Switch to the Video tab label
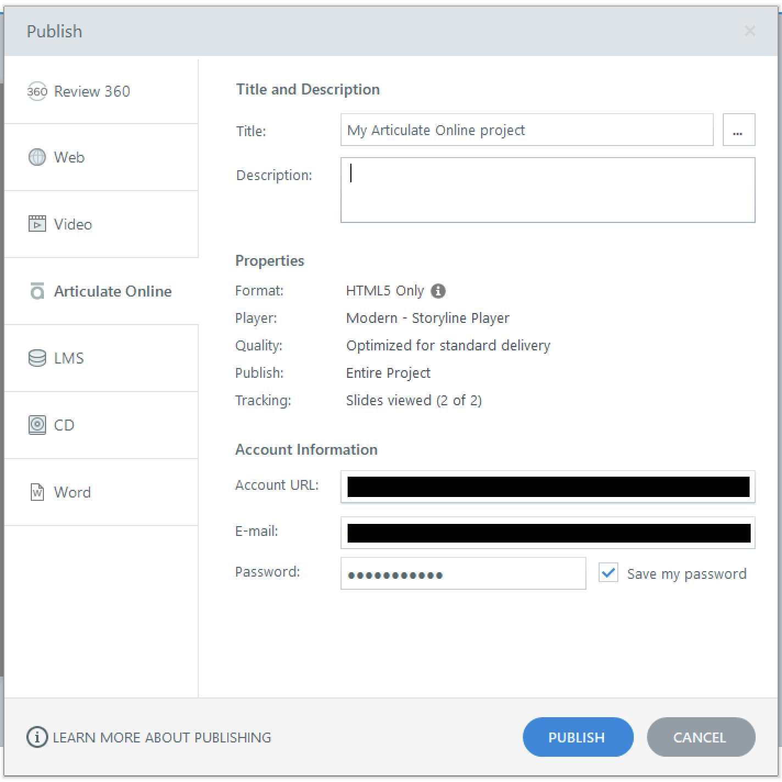782x782 pixels. click(x=73, y=224)
